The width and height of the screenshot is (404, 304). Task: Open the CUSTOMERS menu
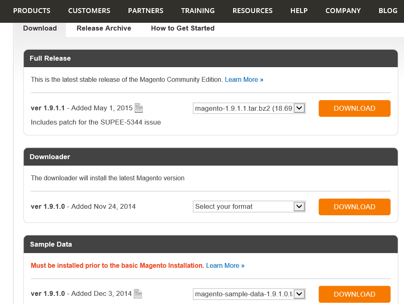[89, 11]
